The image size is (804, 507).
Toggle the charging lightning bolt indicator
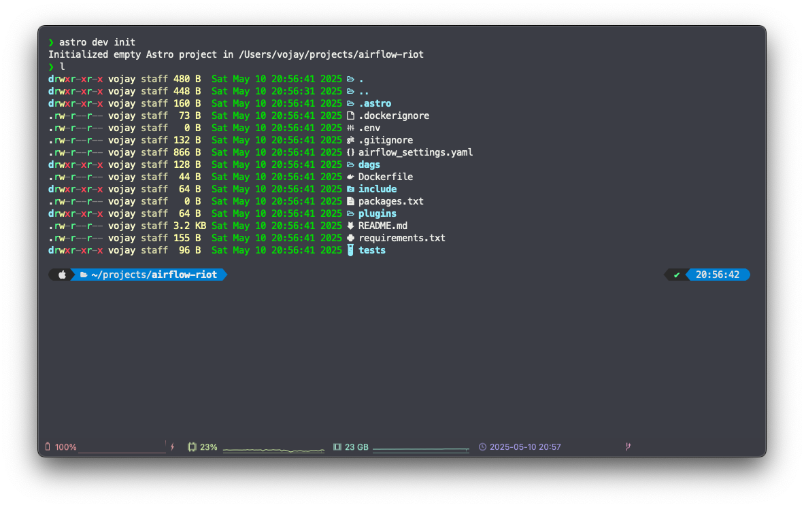coord(172,447)
